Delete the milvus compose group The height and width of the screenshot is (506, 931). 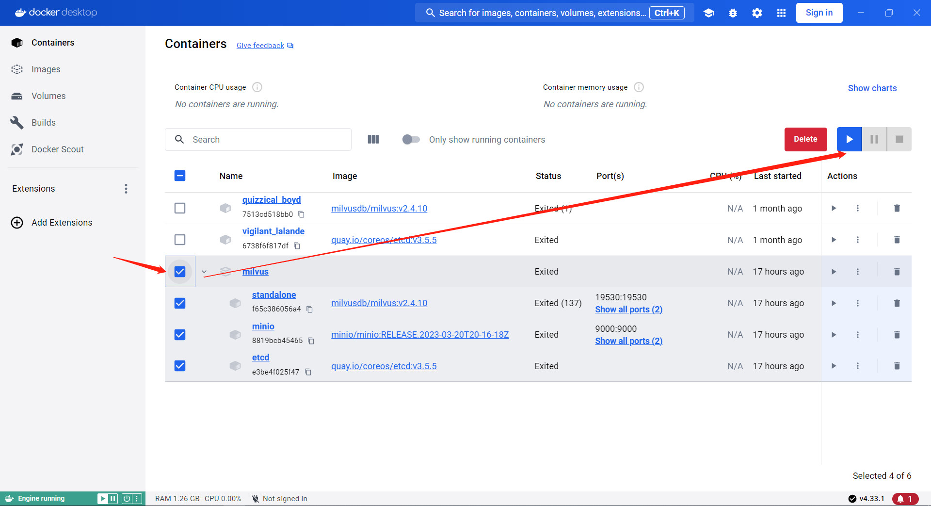click(x=897, y=272)
